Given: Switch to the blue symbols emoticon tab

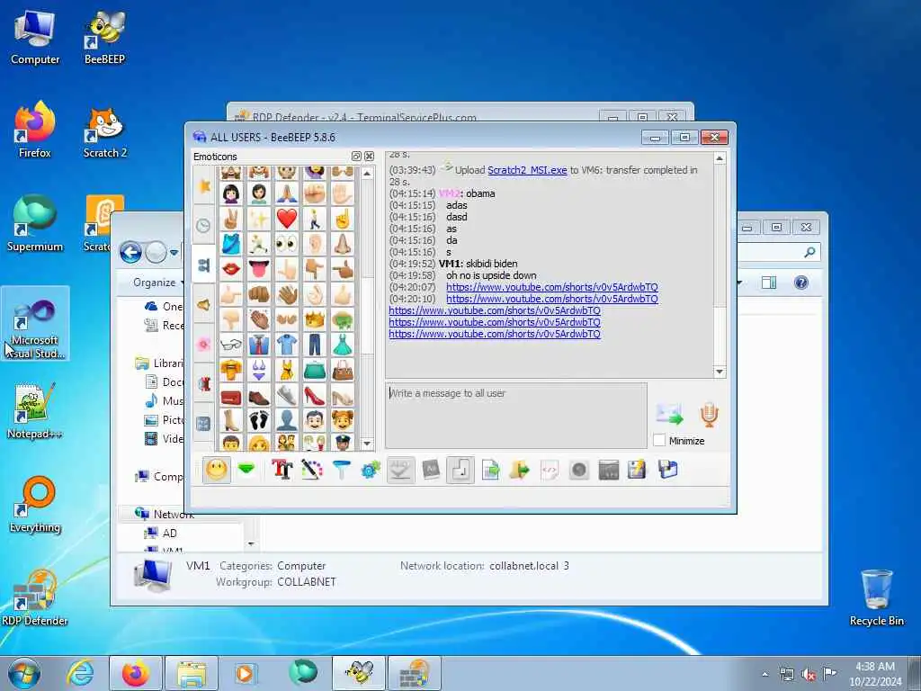Looking at the screenshot, I should [204, 423].
